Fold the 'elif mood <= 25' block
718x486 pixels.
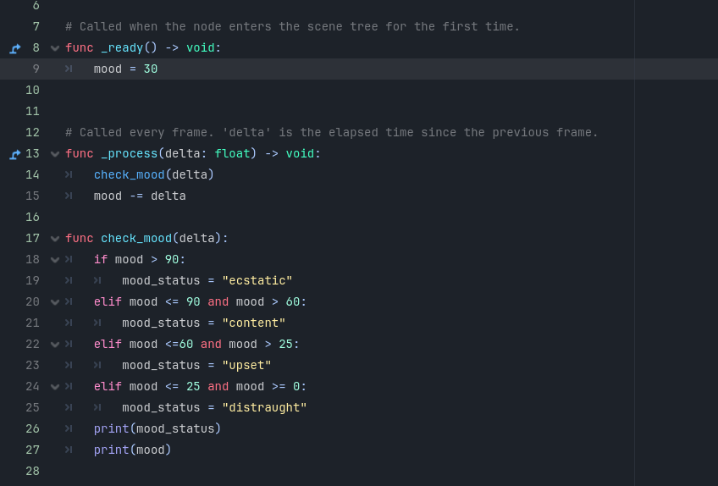55,387
